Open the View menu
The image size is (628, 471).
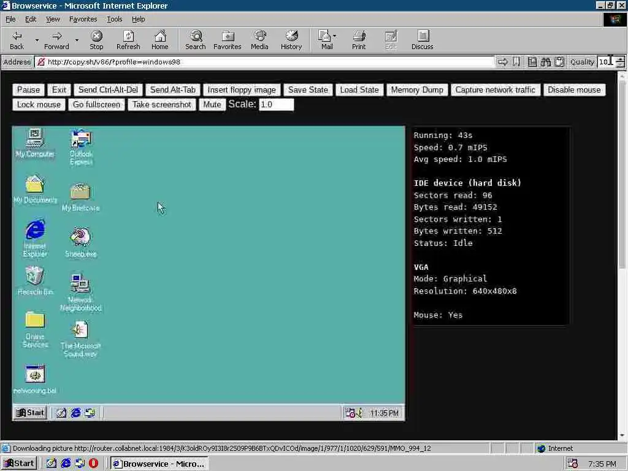click(x=53, y=19)
